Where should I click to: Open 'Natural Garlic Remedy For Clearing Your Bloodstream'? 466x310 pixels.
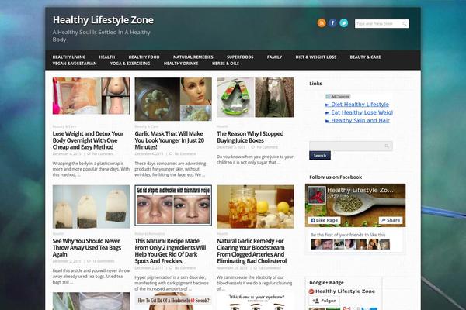pyautogui.click(x=252, y=251)
